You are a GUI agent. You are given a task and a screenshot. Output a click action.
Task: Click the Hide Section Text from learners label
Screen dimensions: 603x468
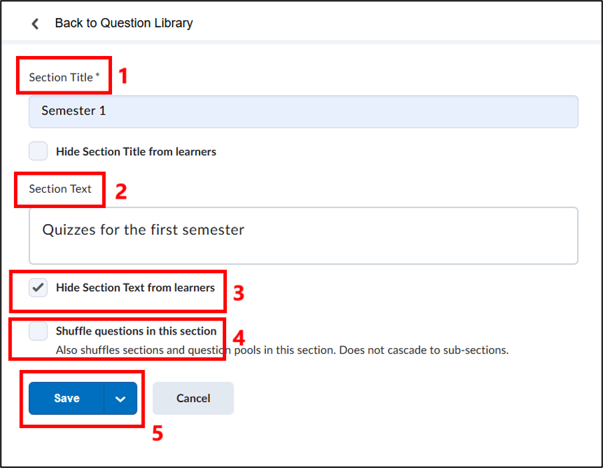point(135,288)
